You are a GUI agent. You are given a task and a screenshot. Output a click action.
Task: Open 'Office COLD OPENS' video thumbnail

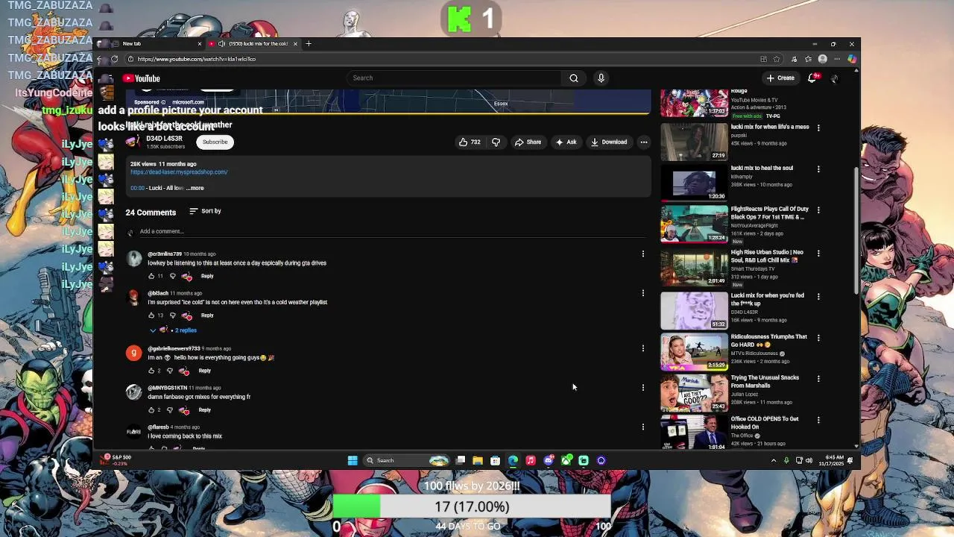(x=694, y=433)
